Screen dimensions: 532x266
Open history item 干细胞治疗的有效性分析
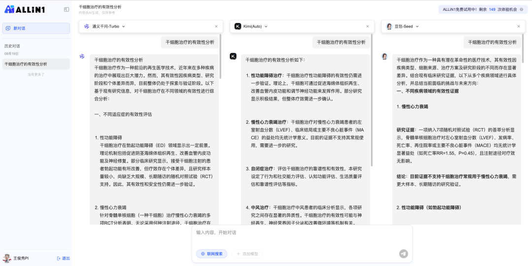36,64
